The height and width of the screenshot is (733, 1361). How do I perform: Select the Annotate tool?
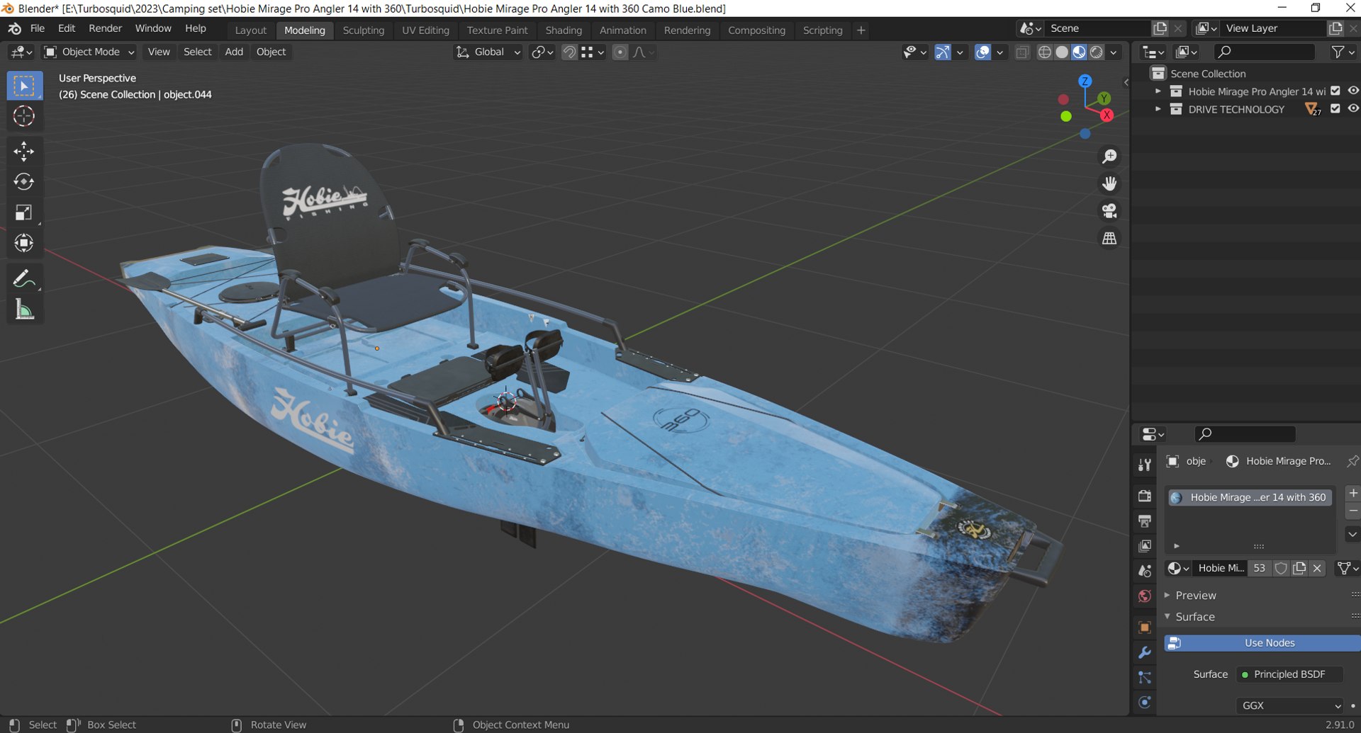pyautogui.click(x=24, y=279)
